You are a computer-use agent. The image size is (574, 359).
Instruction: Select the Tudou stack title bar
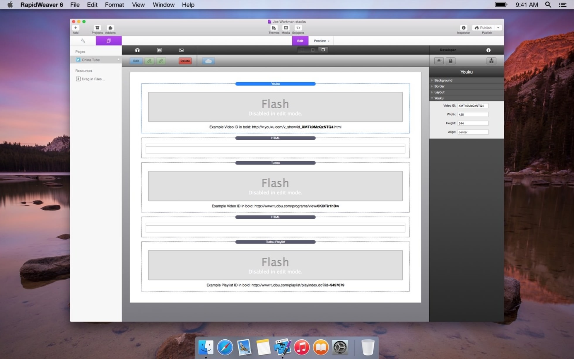pos(275,163)
